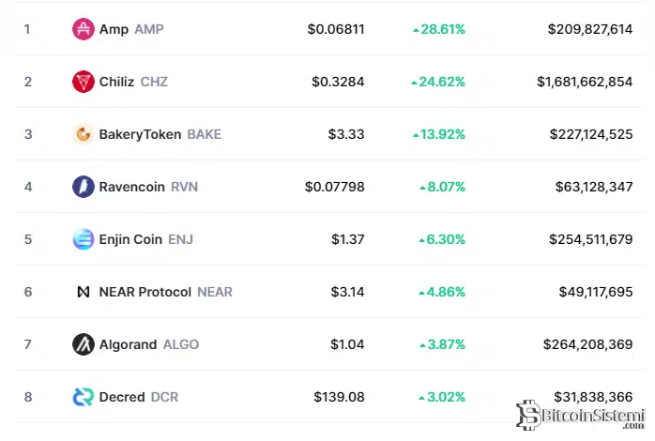Click the Decred logo icon
655x441 pixels.
84,397
